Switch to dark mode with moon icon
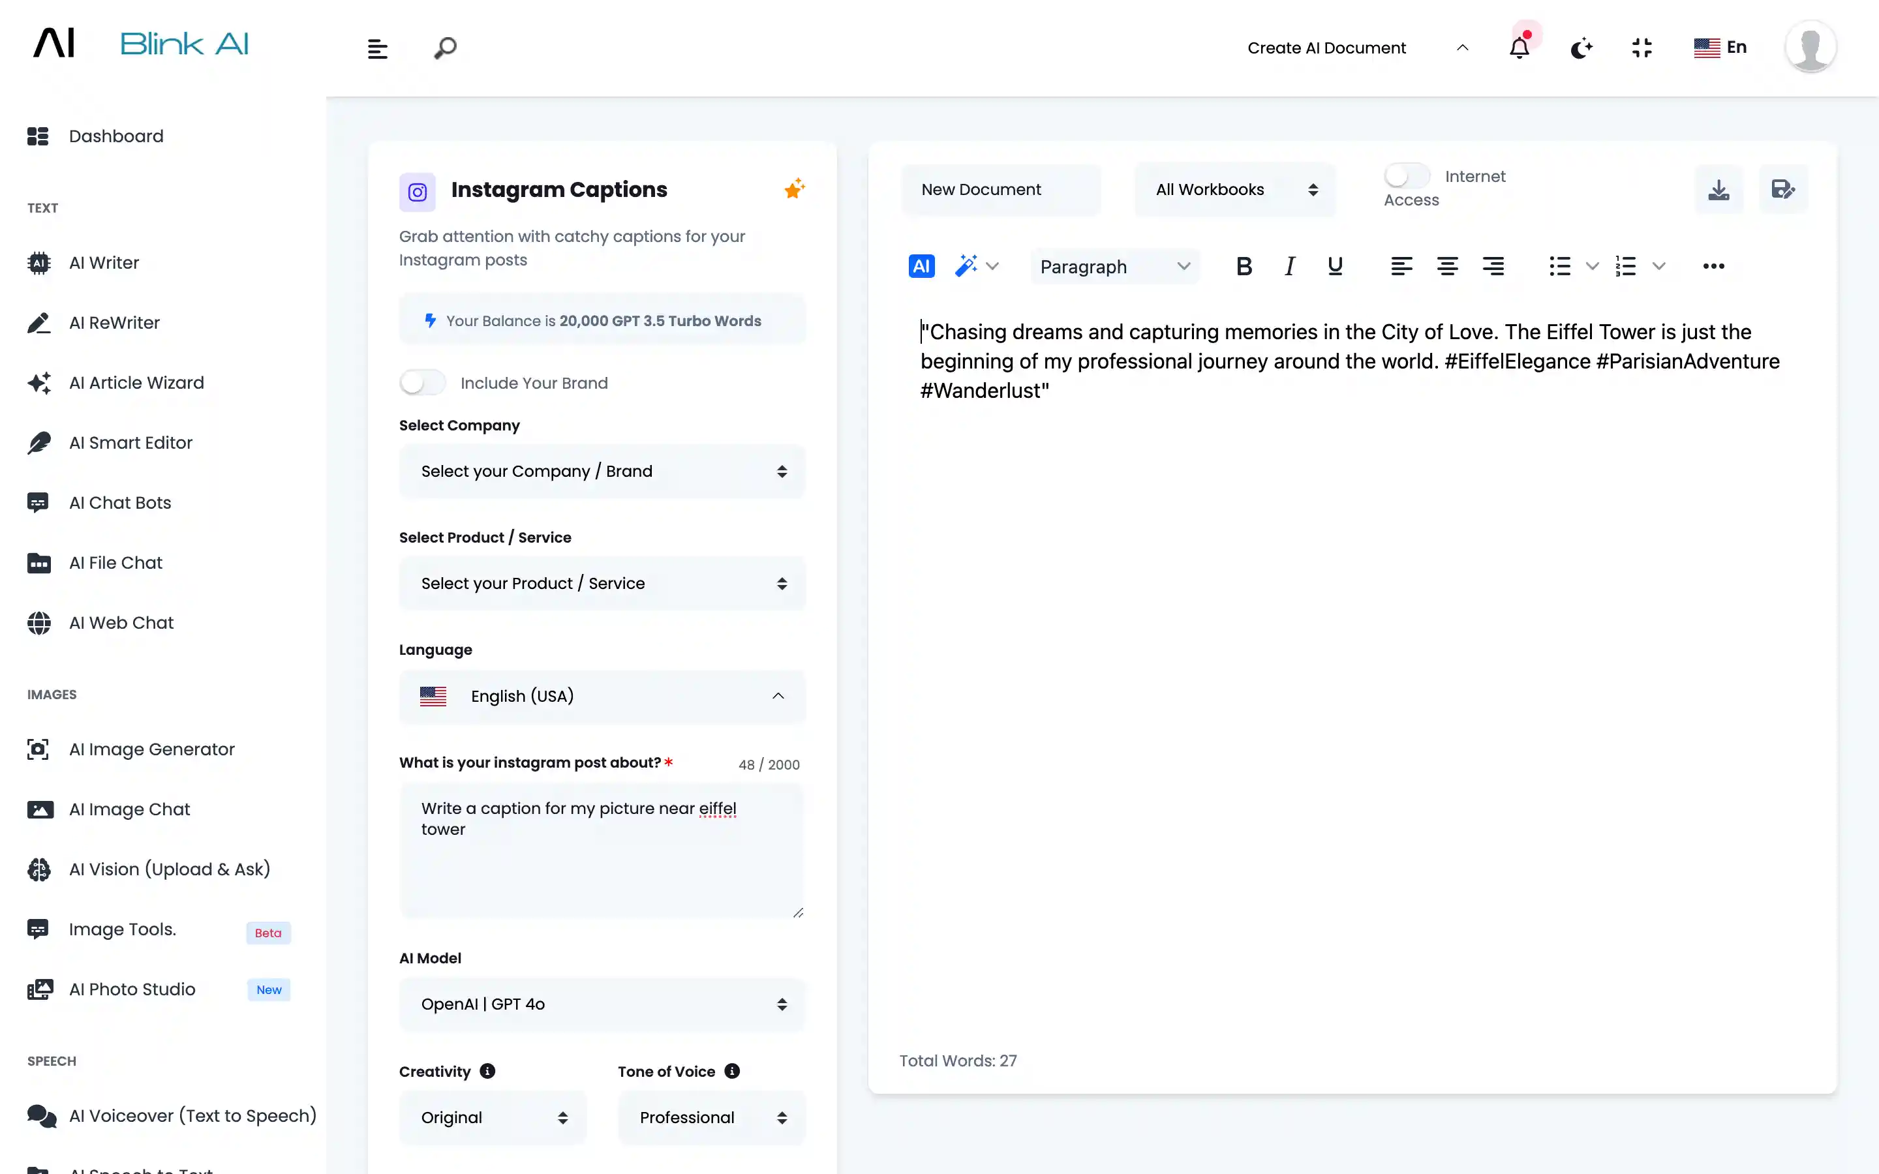The height and width of the screenshot is (1174, 1879). click(1581, 48)
